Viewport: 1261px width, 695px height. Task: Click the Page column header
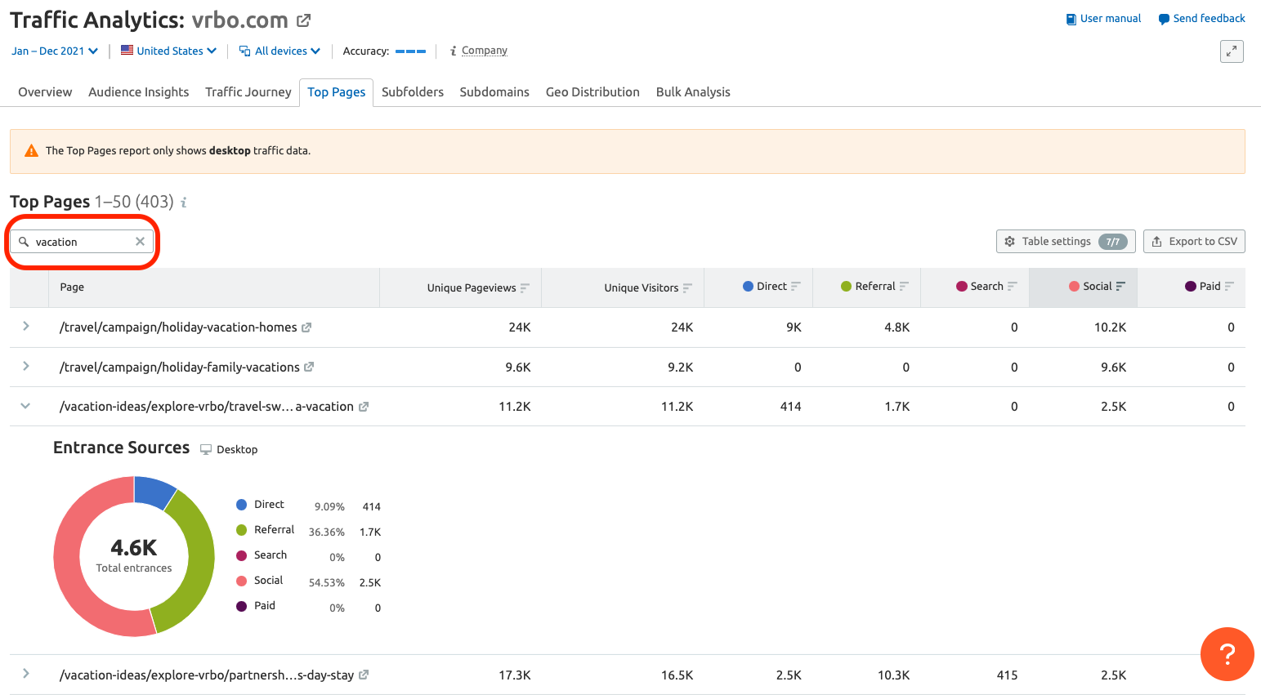pyautogui.click(x=72, y=287)
